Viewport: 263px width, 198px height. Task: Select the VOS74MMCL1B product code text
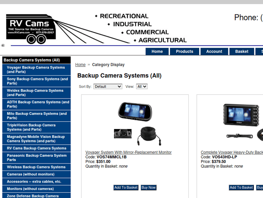point(112,157)
